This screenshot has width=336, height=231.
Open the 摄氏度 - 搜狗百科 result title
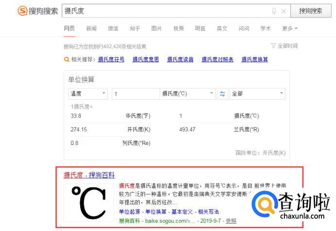pyautogui.click(x=89, y=175)
